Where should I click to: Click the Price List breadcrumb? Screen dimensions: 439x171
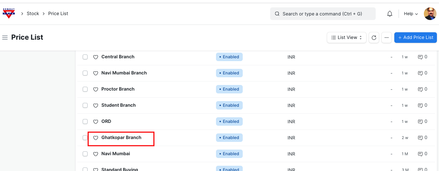point(58,14)
